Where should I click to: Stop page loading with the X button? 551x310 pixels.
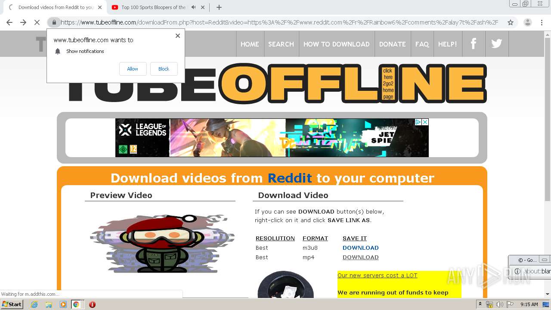(37, 22)
